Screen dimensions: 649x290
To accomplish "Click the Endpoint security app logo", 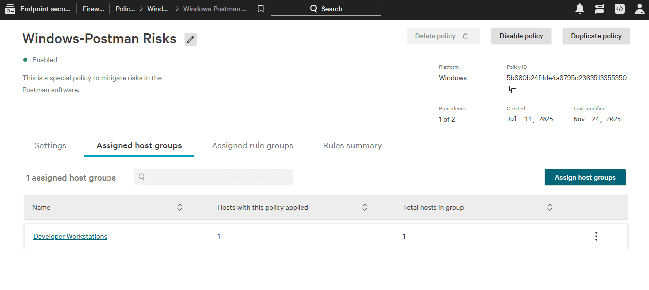I will click(10, 8).
